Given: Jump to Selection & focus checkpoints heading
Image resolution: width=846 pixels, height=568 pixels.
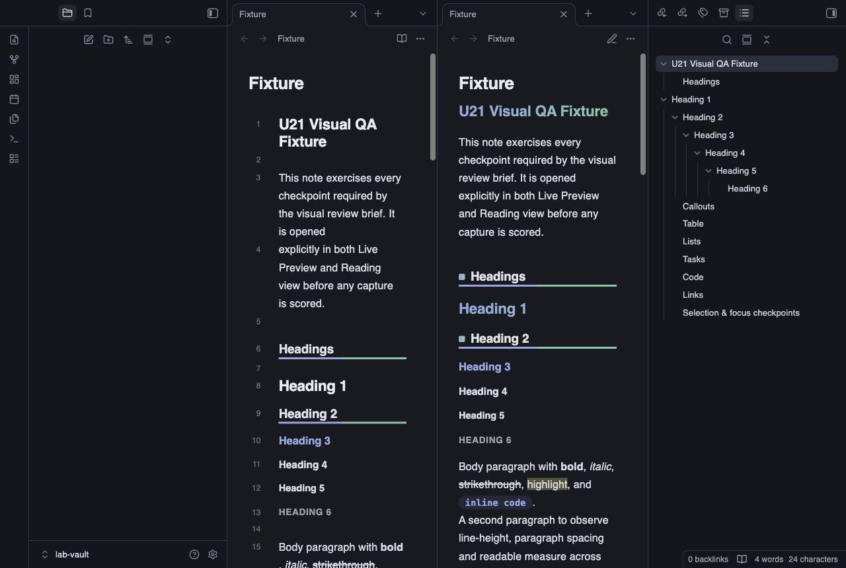Looking at the screenshot, I should (x=741, y=313).
